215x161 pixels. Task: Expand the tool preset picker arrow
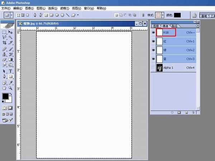12,15
